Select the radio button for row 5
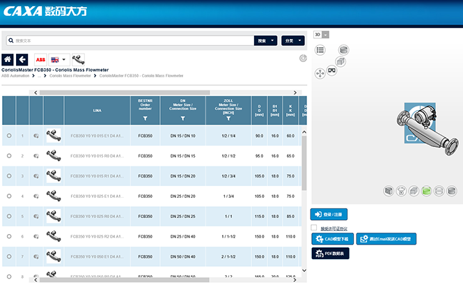Screen dimensions: 463x287 (x=9, y=216)
